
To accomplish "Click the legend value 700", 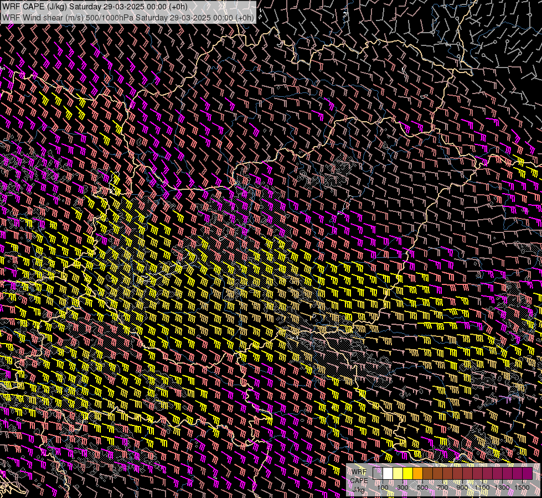I will coord(442,487).
